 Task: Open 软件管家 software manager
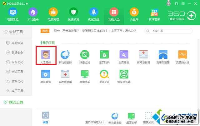(154, 14)
